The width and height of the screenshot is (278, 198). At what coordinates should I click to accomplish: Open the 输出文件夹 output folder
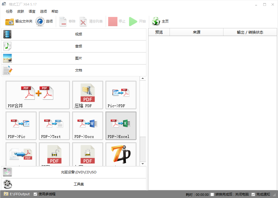[18, 21]
